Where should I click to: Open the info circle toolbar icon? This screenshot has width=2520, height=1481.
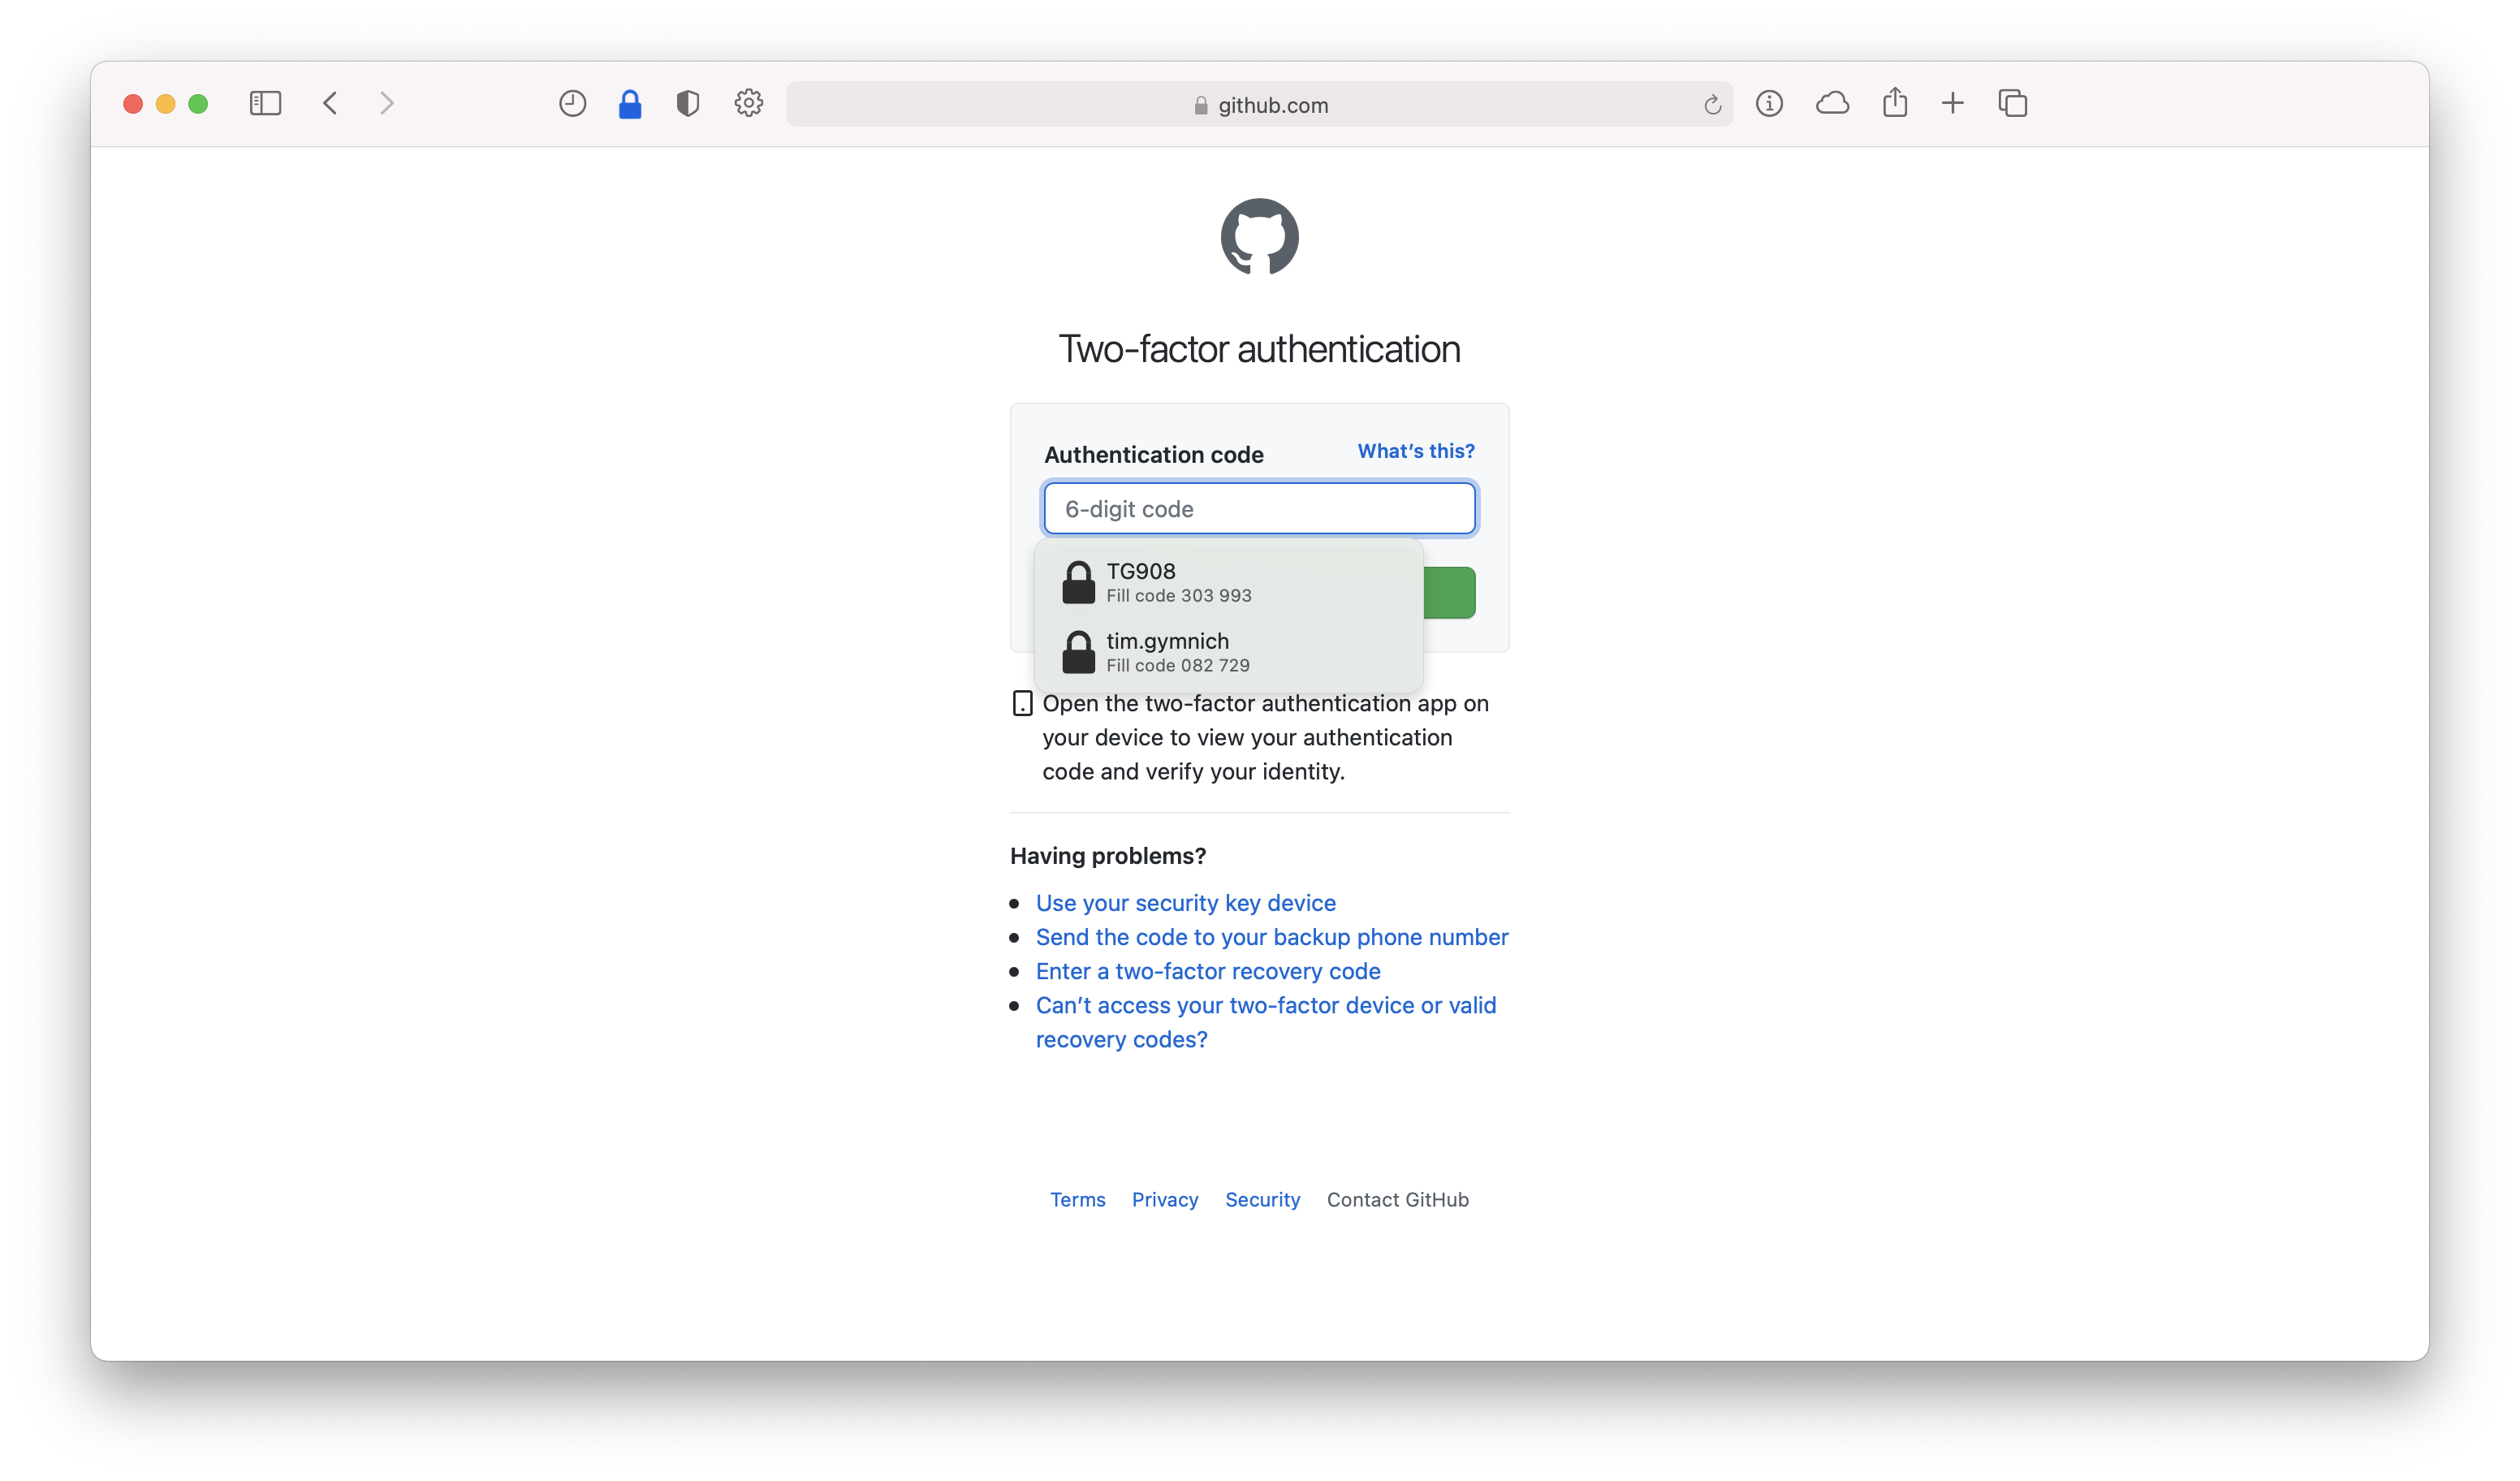click(x=1769, y=103)
